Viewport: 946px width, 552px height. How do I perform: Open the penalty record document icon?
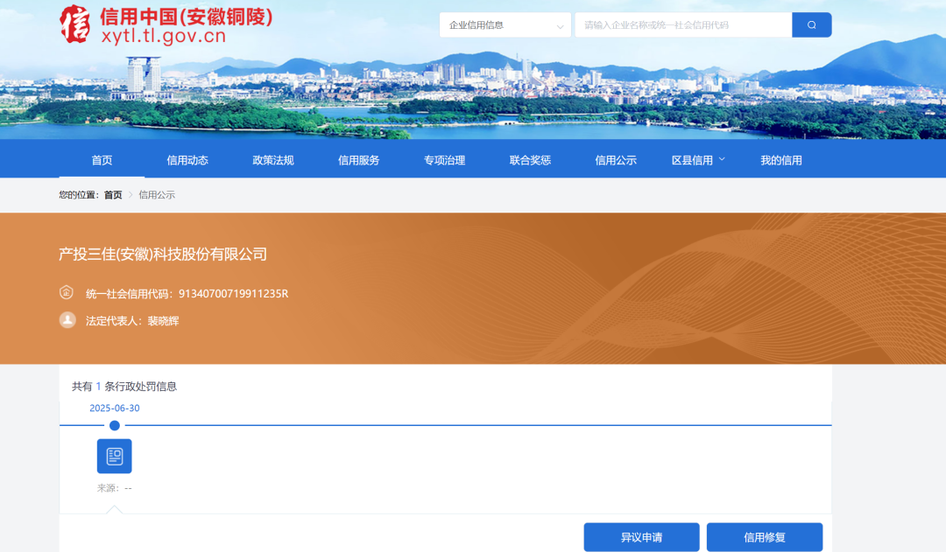[115, 456]
